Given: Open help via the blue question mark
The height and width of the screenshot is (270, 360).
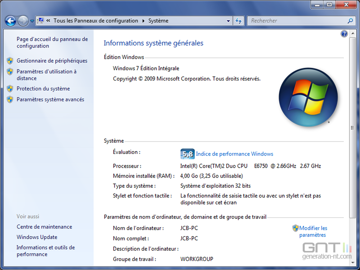Looking at the screenshot, I should [x=344, y=34].
